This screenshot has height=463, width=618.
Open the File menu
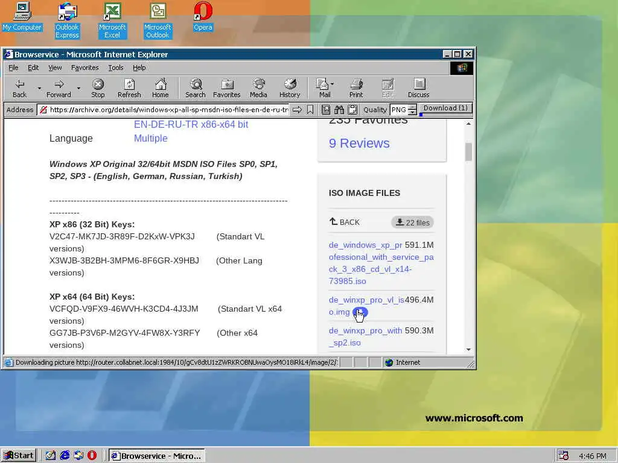pyautogui.click(x=13, y=68)
